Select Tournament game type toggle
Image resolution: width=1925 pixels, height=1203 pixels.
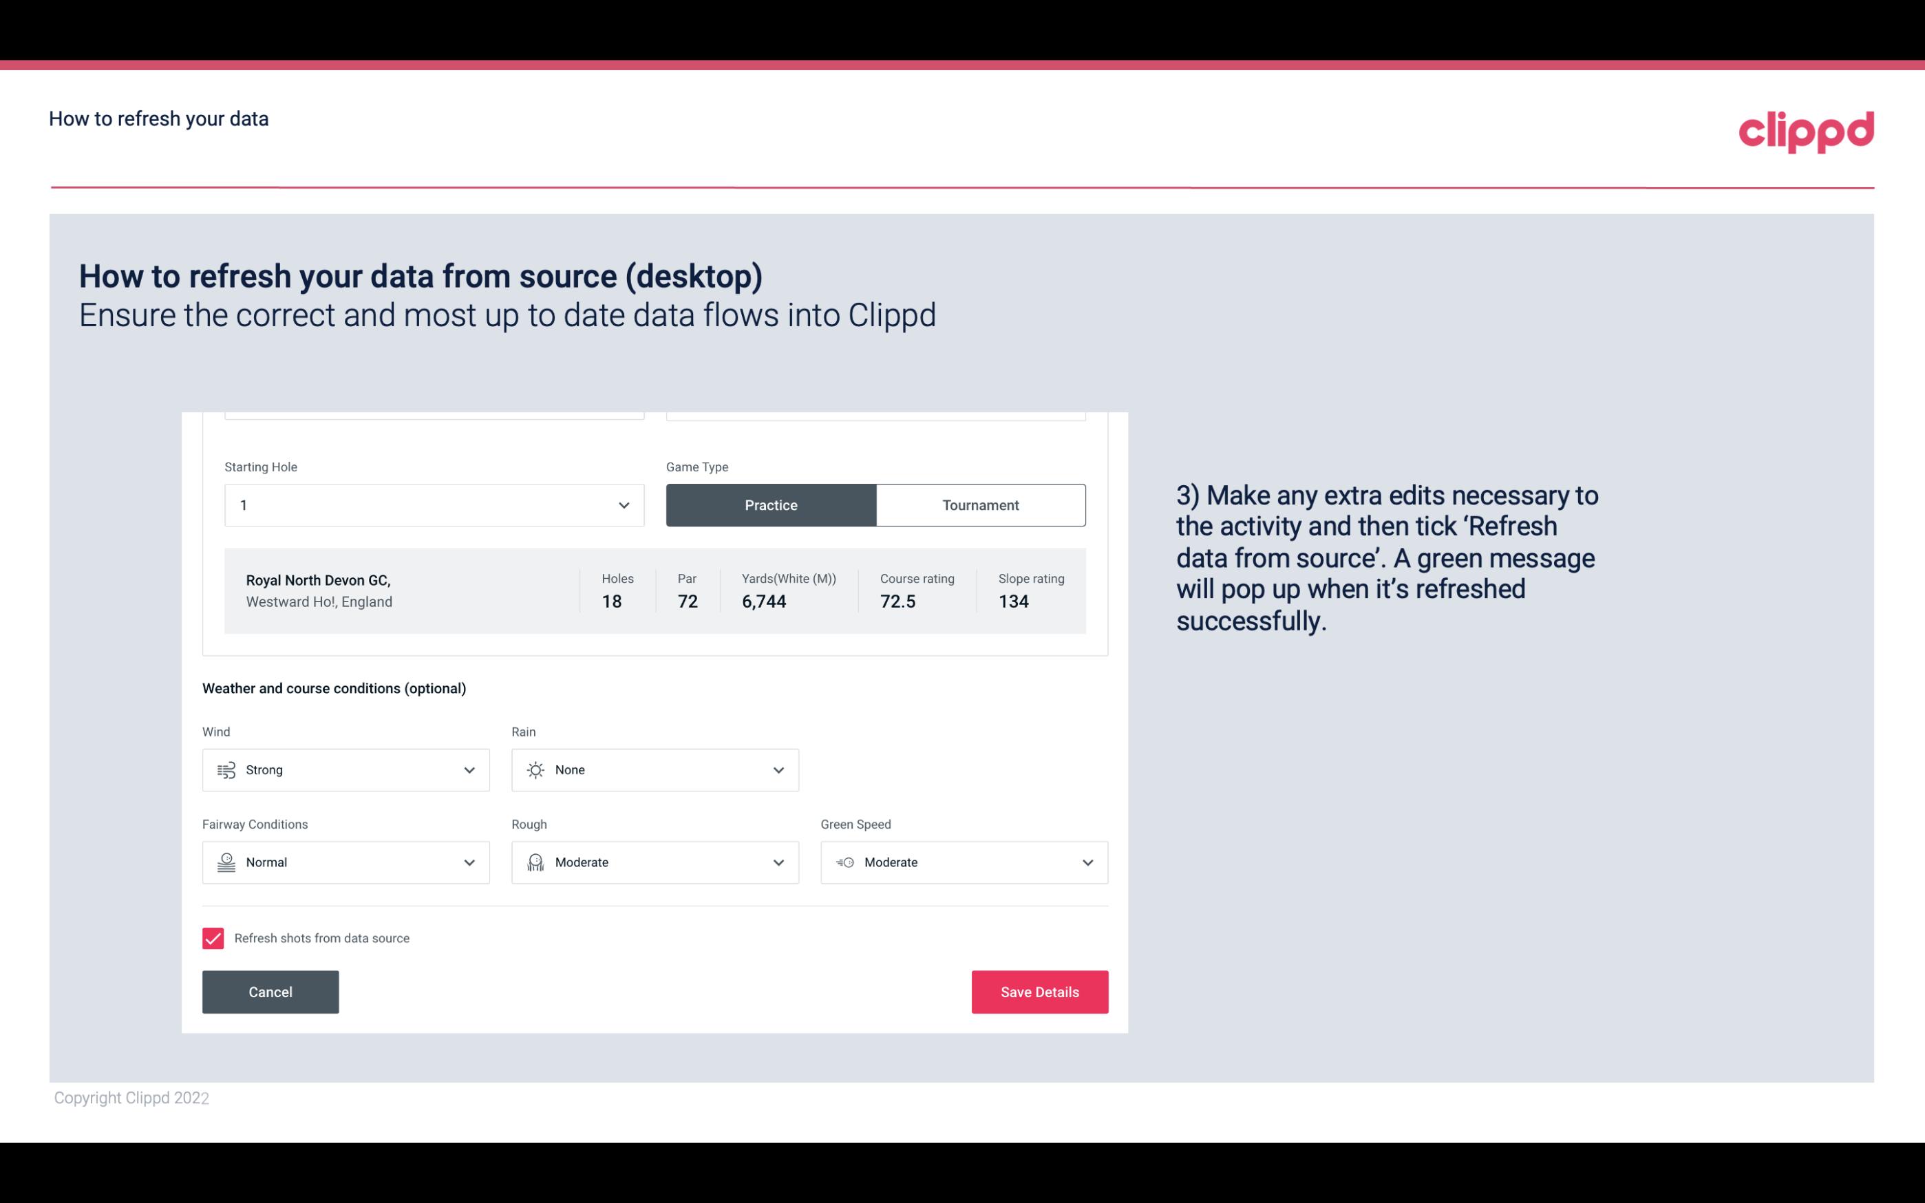click(980, 504)
